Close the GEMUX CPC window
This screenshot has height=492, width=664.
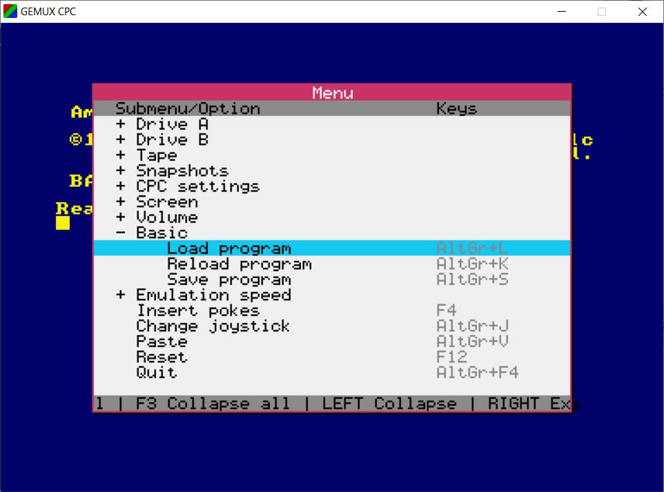click(x=643, y=12)
